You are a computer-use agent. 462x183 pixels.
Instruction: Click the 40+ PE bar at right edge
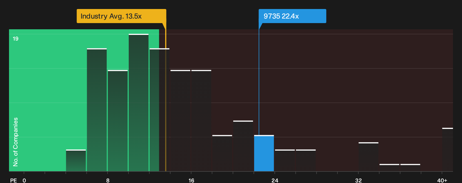[x=448, y=149]
